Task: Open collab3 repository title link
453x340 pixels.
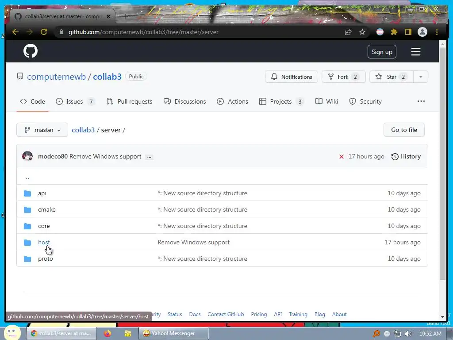Action: 107,77
